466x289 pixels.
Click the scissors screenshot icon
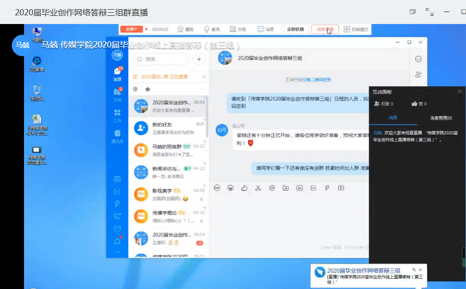point(258,188)
